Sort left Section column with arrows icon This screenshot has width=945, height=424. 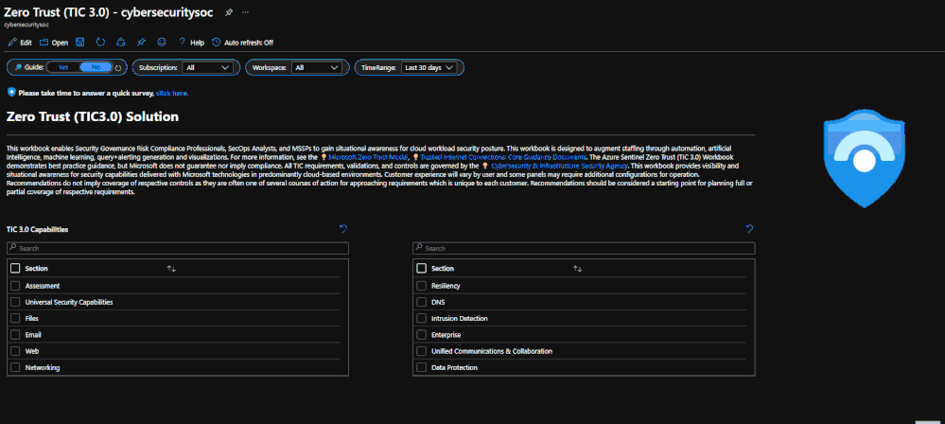[171, 269]
